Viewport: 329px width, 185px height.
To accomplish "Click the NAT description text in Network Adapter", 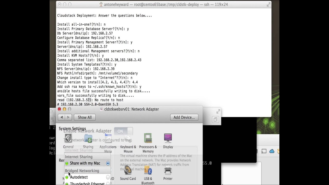I will pos(156,162).
